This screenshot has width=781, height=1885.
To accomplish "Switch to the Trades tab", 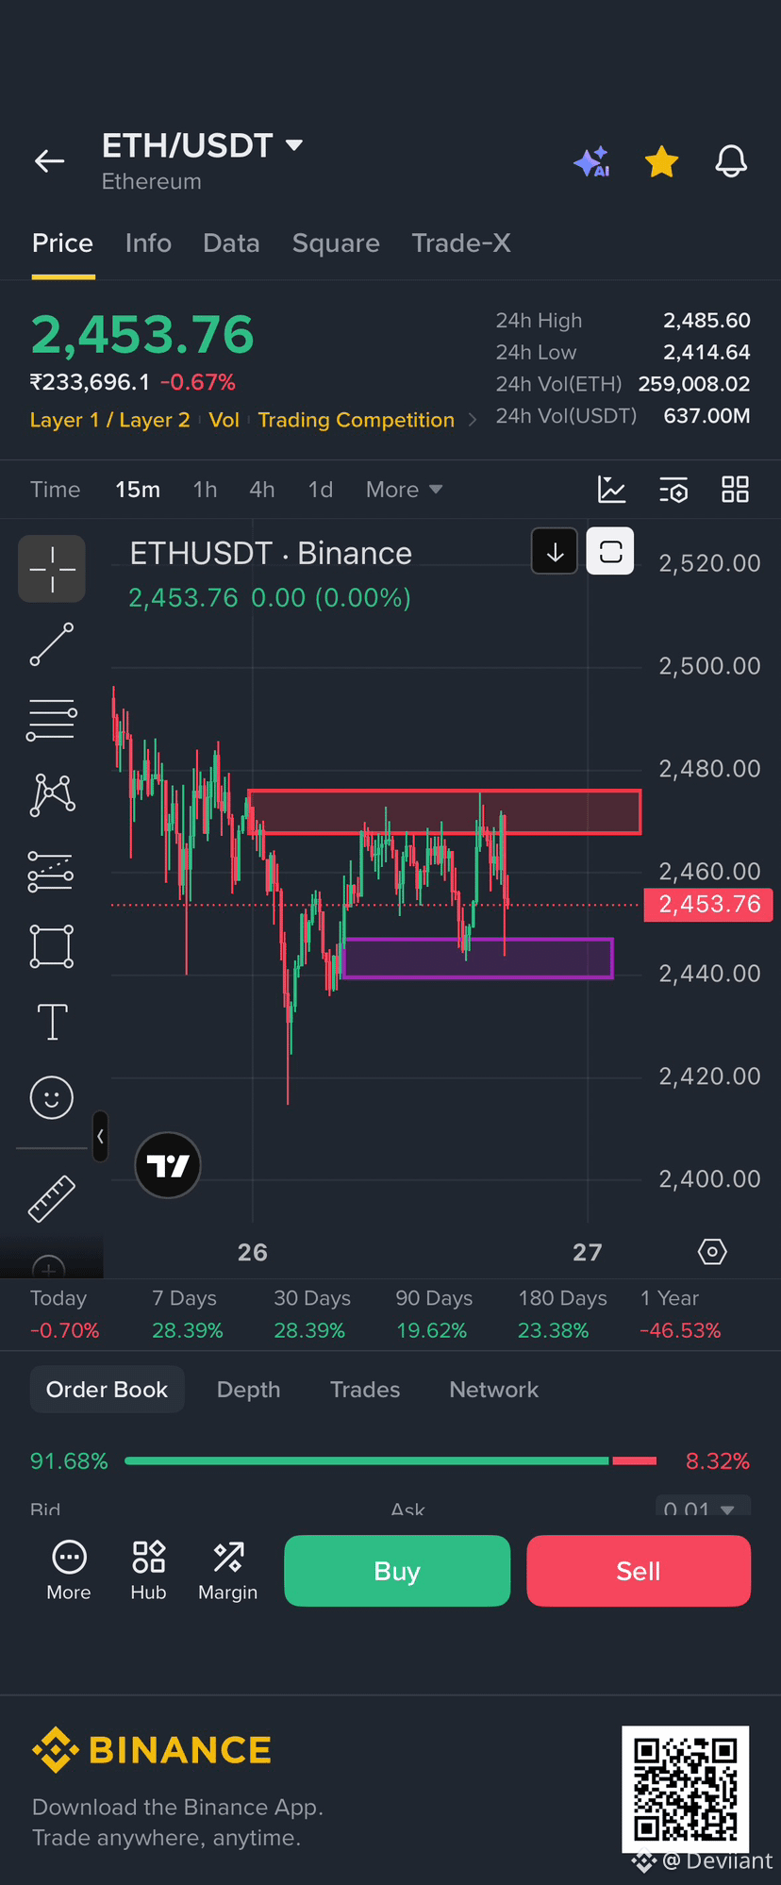I will 365,1390.
